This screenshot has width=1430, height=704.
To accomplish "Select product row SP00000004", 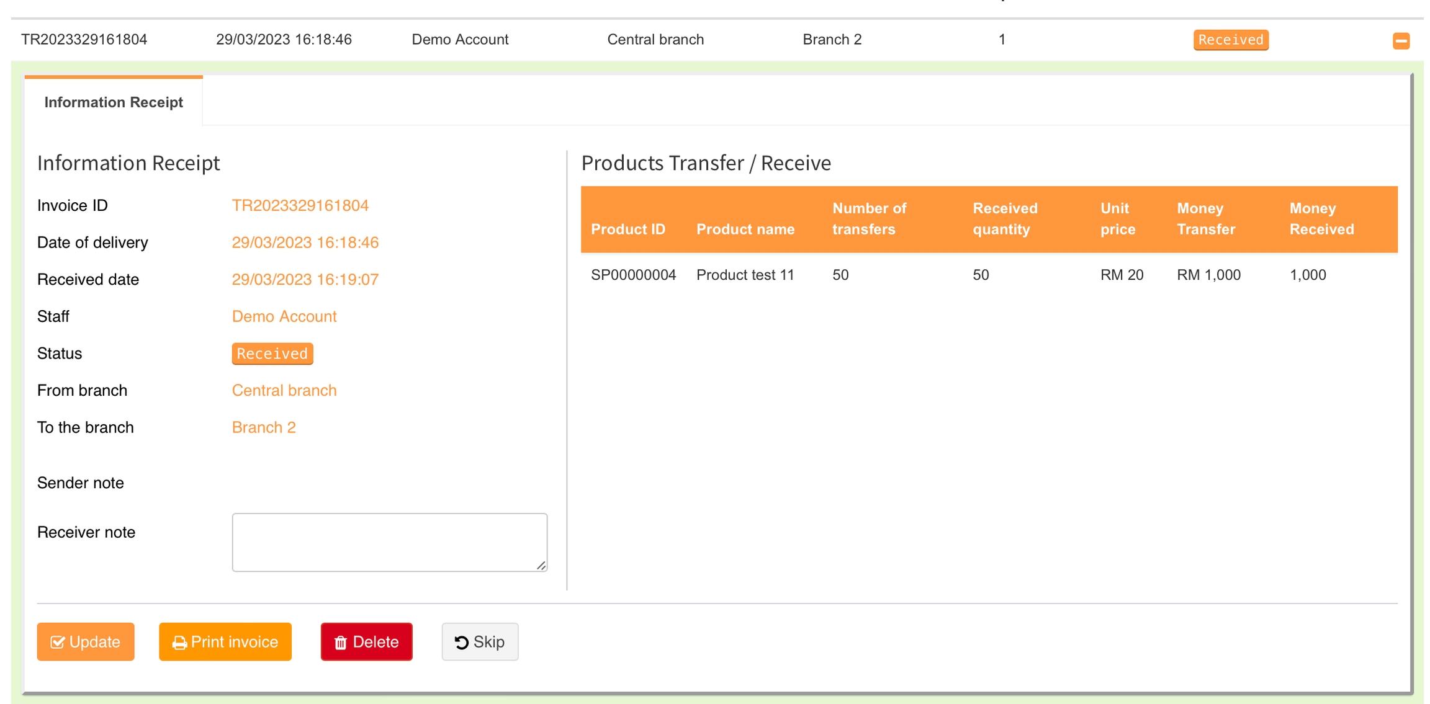I will click(x=632, y=275).
